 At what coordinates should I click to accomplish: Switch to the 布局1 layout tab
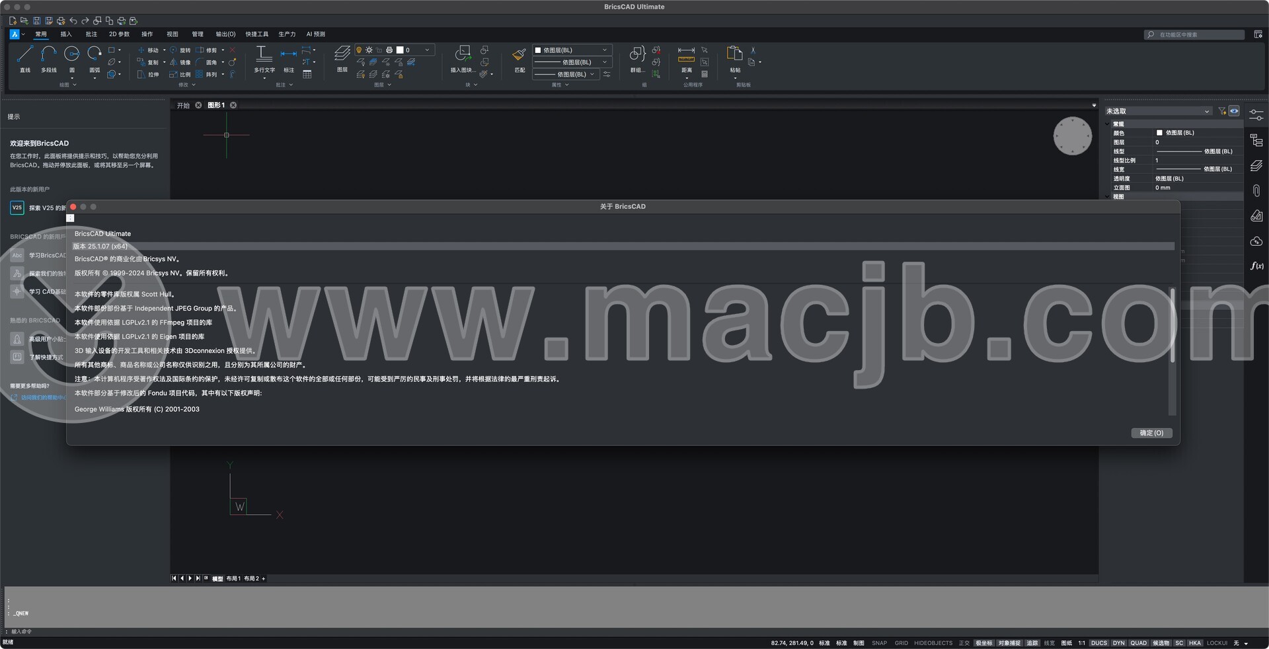tap(233, 579)
